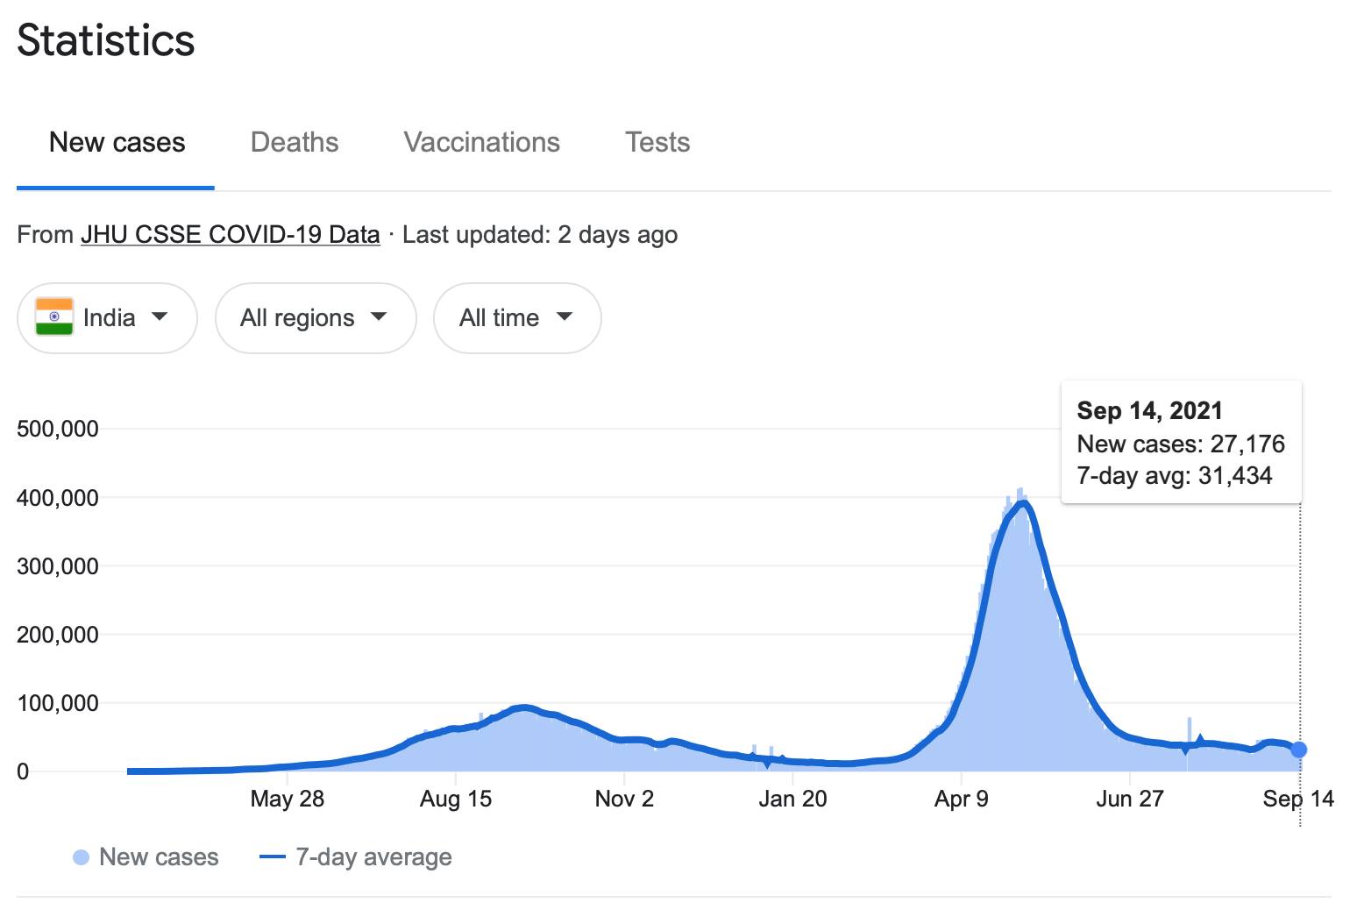
Task: Click the Jan 20 x-axis label
Action: [792, 799]
